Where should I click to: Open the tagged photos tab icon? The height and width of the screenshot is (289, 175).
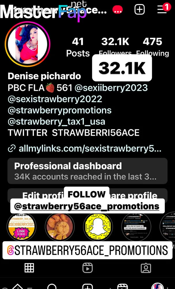pyautogui.click(x=146, y=268)
